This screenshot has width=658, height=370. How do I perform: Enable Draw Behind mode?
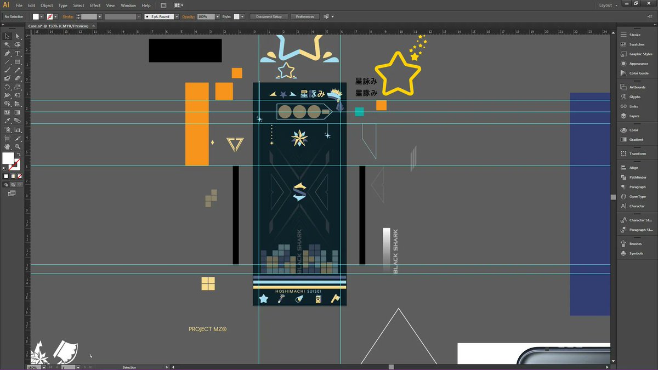coord(13,185)
